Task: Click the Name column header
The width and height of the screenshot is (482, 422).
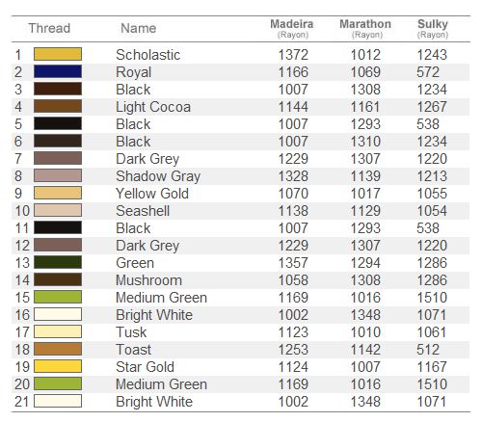Action: coord(139,28)
